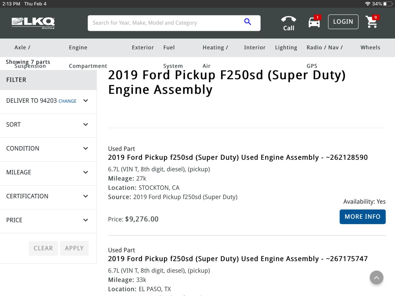This screenshot has height=296, width=395.
Task: Open the Wheels category menu
Action: tap(370, 47)
